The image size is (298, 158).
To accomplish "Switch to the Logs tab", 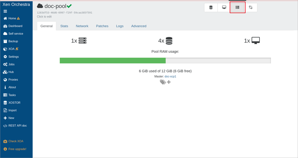I will [x=120, y=26].
